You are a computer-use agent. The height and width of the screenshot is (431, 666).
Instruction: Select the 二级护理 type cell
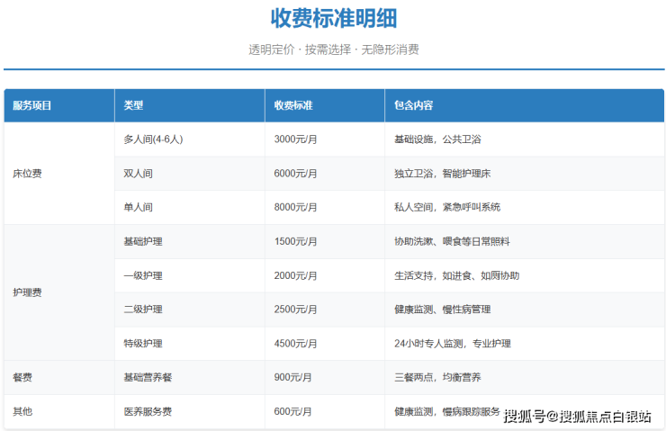click(143, 310)
